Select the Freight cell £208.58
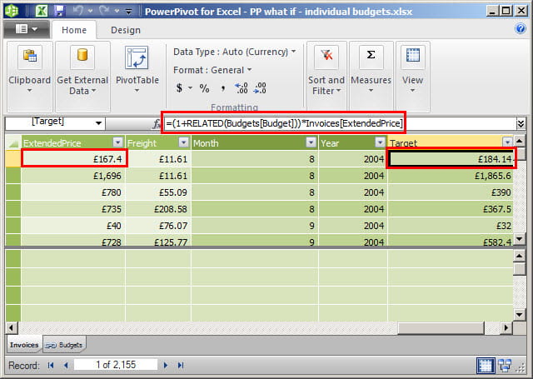Screen dimensions: 533x379 (x=158, y=209)
